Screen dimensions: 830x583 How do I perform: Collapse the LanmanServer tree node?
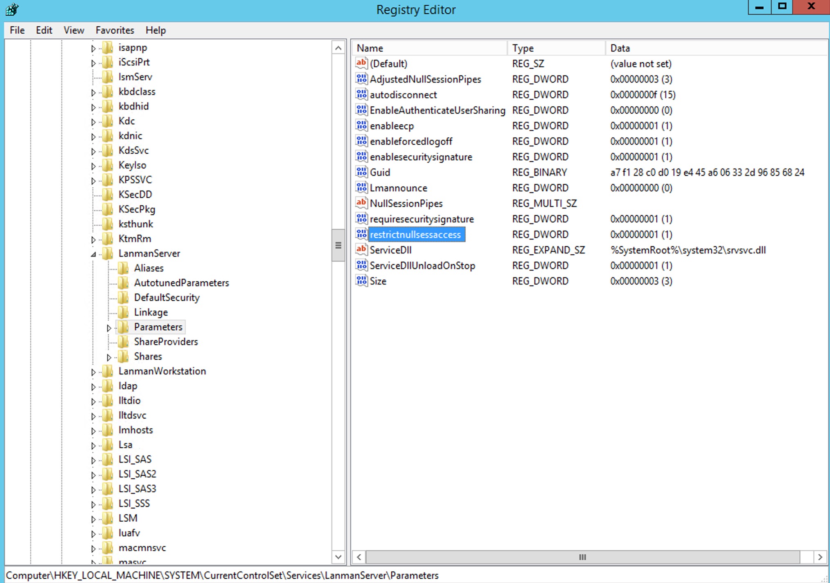coord(93,254)
